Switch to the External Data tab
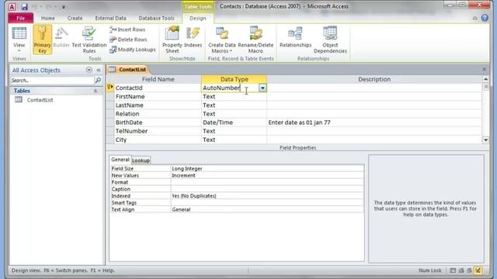The image size is (497, 279). click(x=110, y=18)
